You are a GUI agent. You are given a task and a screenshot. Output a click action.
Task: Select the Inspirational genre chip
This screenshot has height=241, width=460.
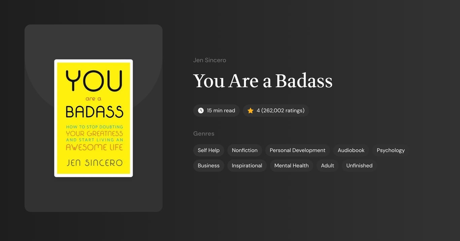pos(247,165)
